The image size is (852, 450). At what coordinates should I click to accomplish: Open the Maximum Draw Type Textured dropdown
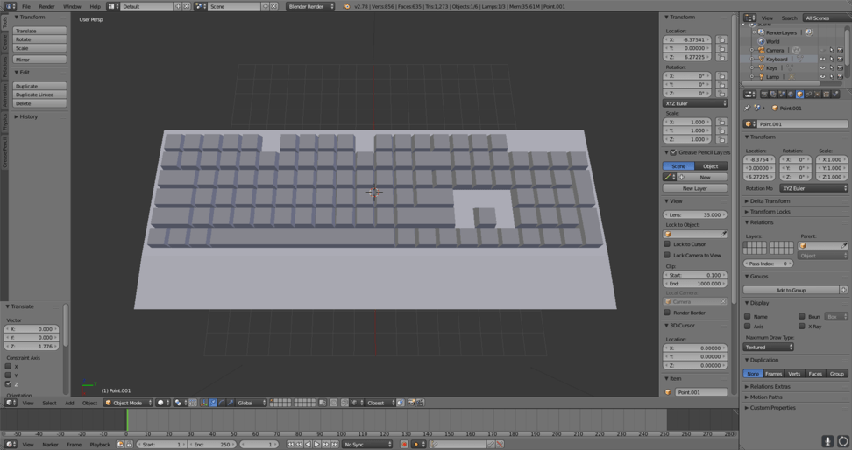coord(769,347)
